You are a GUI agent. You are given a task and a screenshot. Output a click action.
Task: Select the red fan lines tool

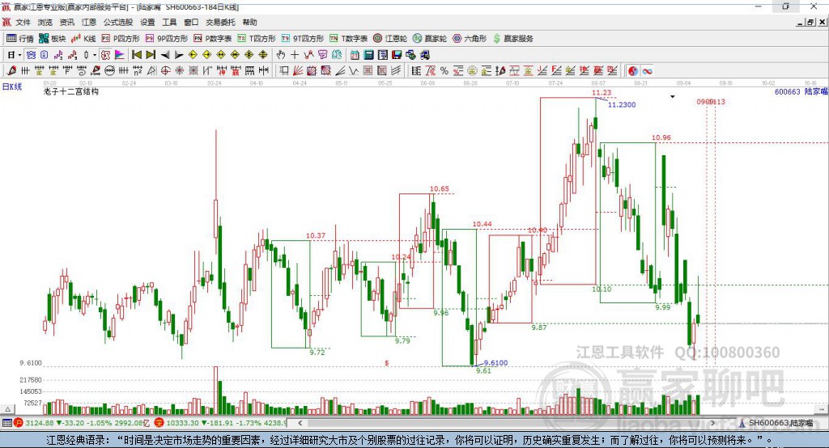[x=297, y=71]
